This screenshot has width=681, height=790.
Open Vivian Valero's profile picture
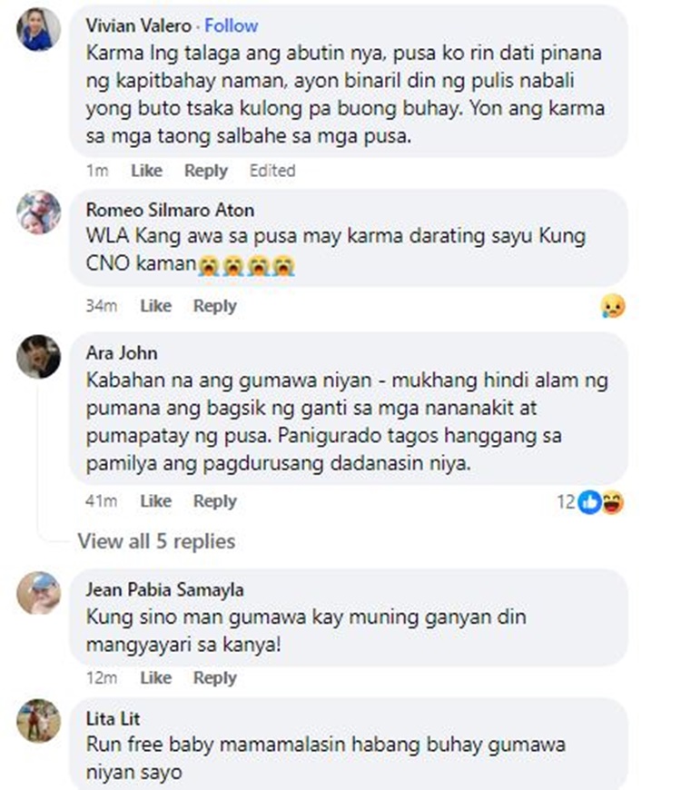click(x=39, y=29)
